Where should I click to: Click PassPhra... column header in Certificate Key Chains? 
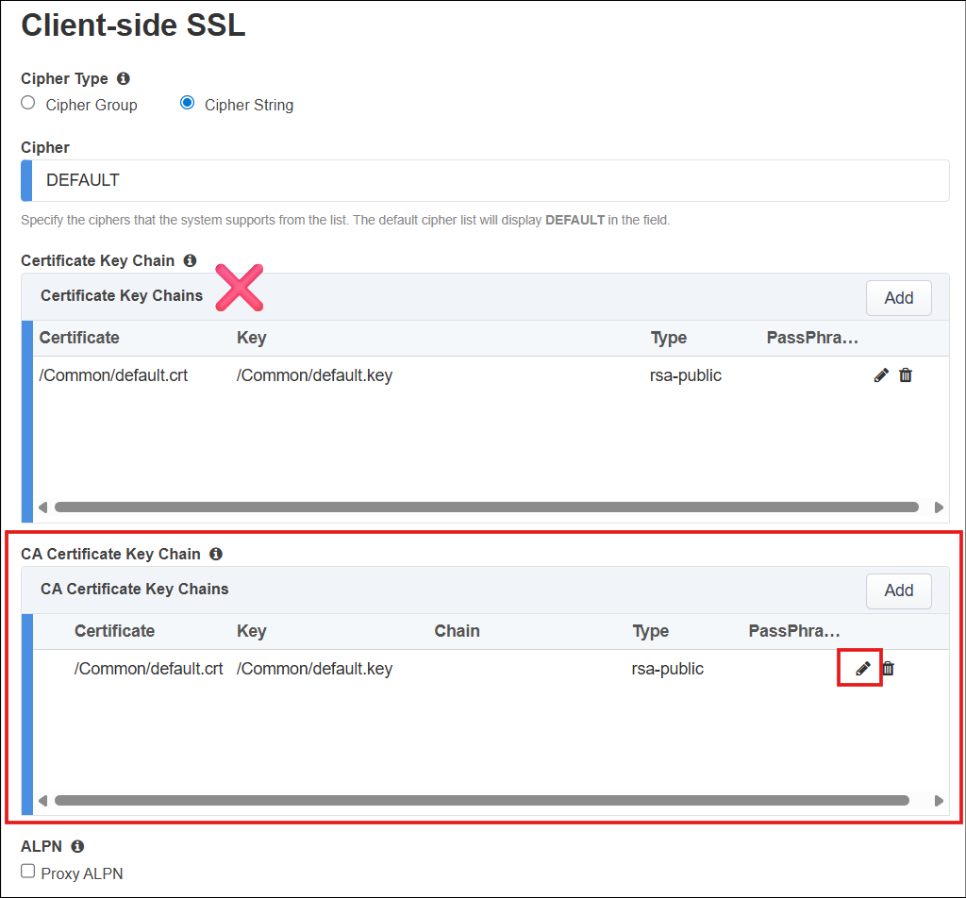coord(812,338)
